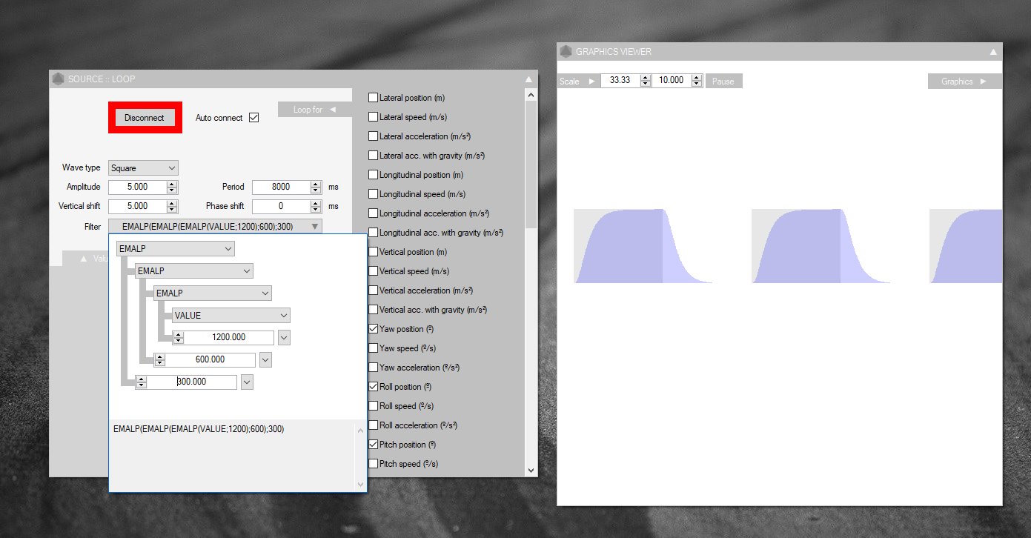The width and height of the screenshot is (1031, 538).
Task: Open dropdown beside the 600.000 parameter
Action: [x=266, y=359]
